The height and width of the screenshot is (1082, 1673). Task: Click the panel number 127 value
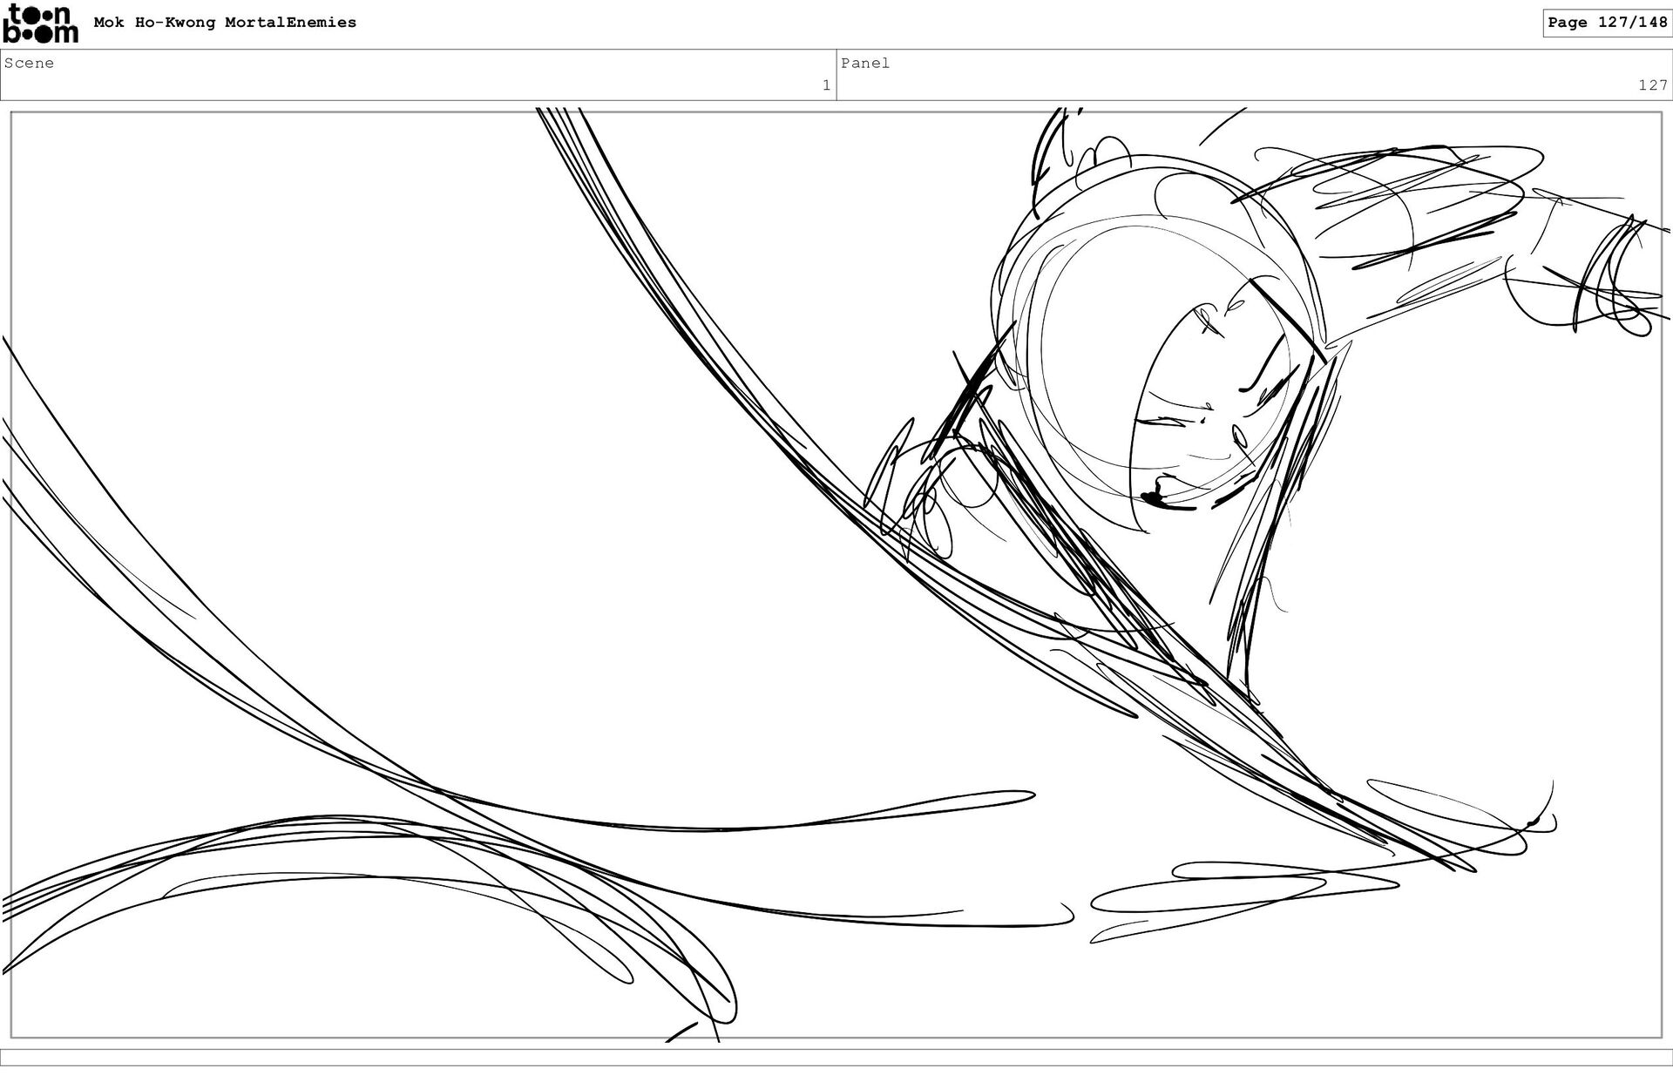click(1651, 85)
